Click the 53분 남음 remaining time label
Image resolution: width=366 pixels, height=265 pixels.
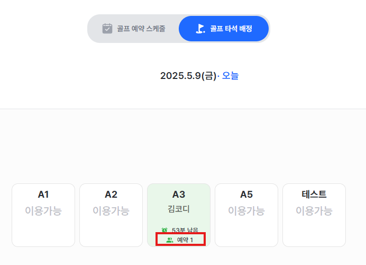pyautogui.click(x=185, y=230)
